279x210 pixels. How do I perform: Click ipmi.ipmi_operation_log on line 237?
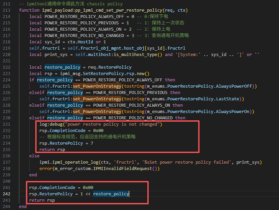pyautogui.click(x=69, y=162)
